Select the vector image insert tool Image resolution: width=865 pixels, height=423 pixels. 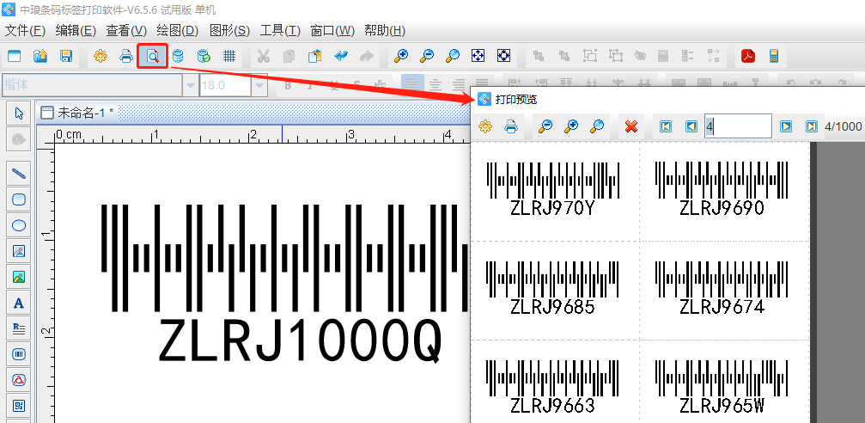(19, 251)
